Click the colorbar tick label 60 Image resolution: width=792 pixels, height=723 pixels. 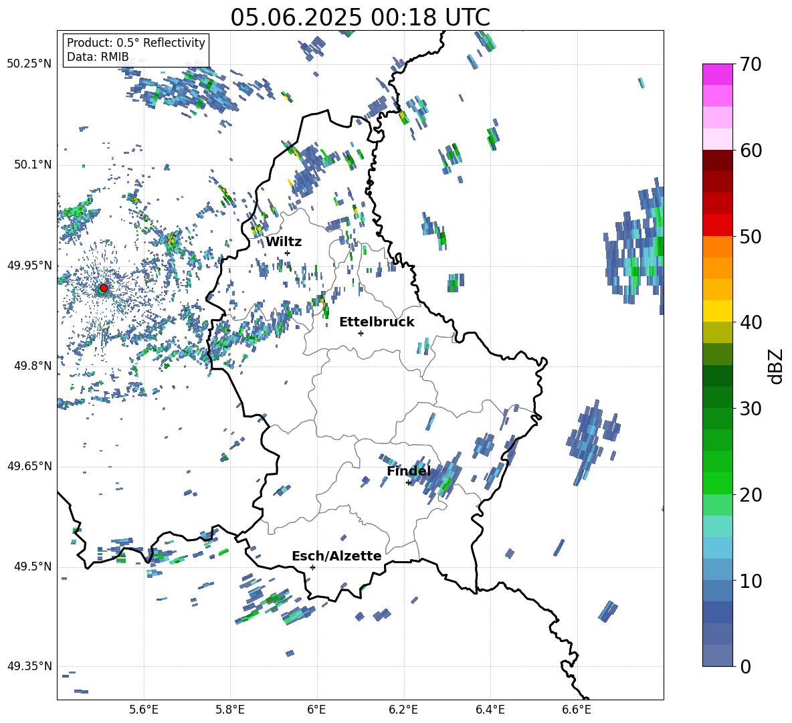(751, 150)
